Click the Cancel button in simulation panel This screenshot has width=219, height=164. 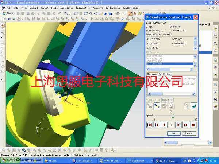[x=189, y=133]
